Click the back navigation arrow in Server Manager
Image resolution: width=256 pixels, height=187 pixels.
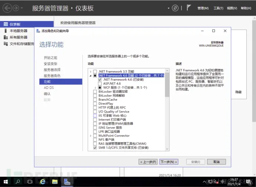pyautogui.click(x=7, y=8)
